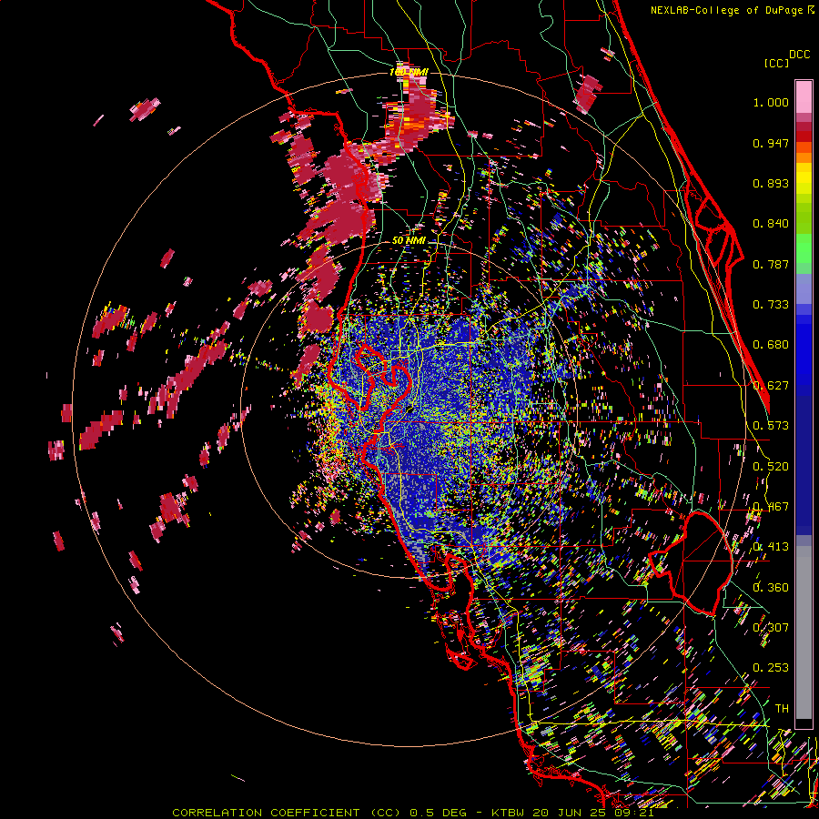Image resolution: width=819 pixels, height=819 pixels.
Task: Select the 0.680 scale value
Action: (x=771, y=345)
